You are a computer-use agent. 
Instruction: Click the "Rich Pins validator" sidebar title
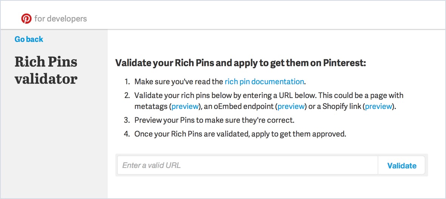pos(46,70)
